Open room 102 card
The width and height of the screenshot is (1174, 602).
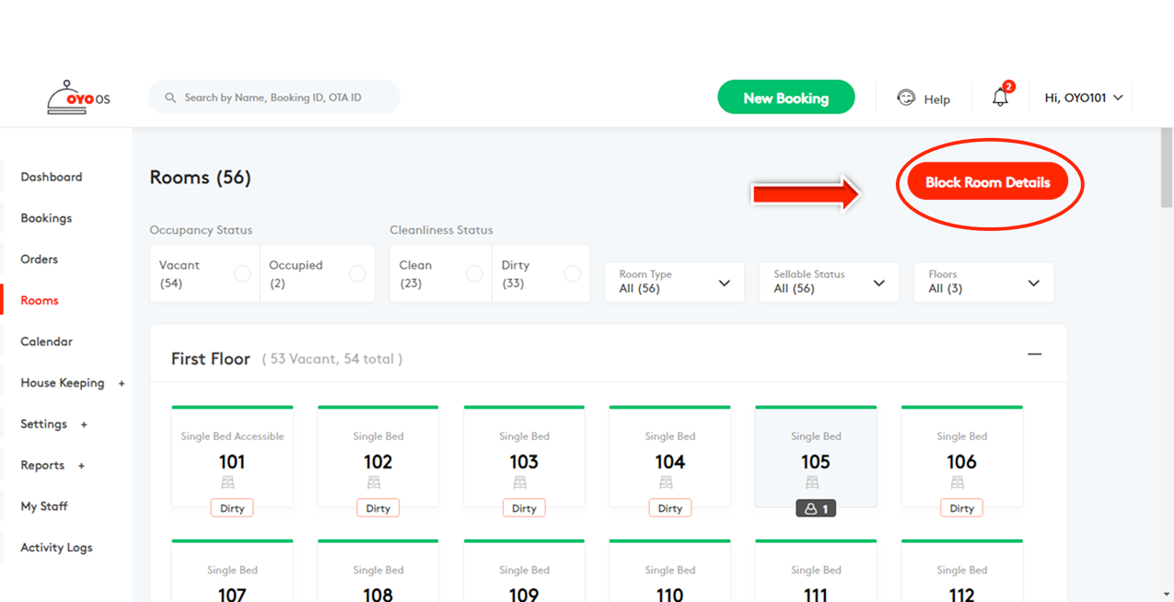point(378,457)
